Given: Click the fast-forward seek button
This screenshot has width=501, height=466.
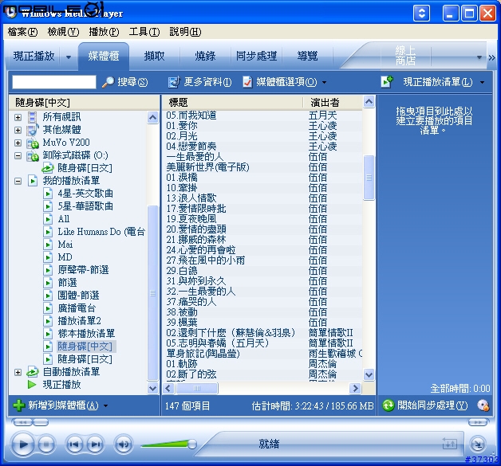Looking at the screenshot, I should tap(478, 422).
